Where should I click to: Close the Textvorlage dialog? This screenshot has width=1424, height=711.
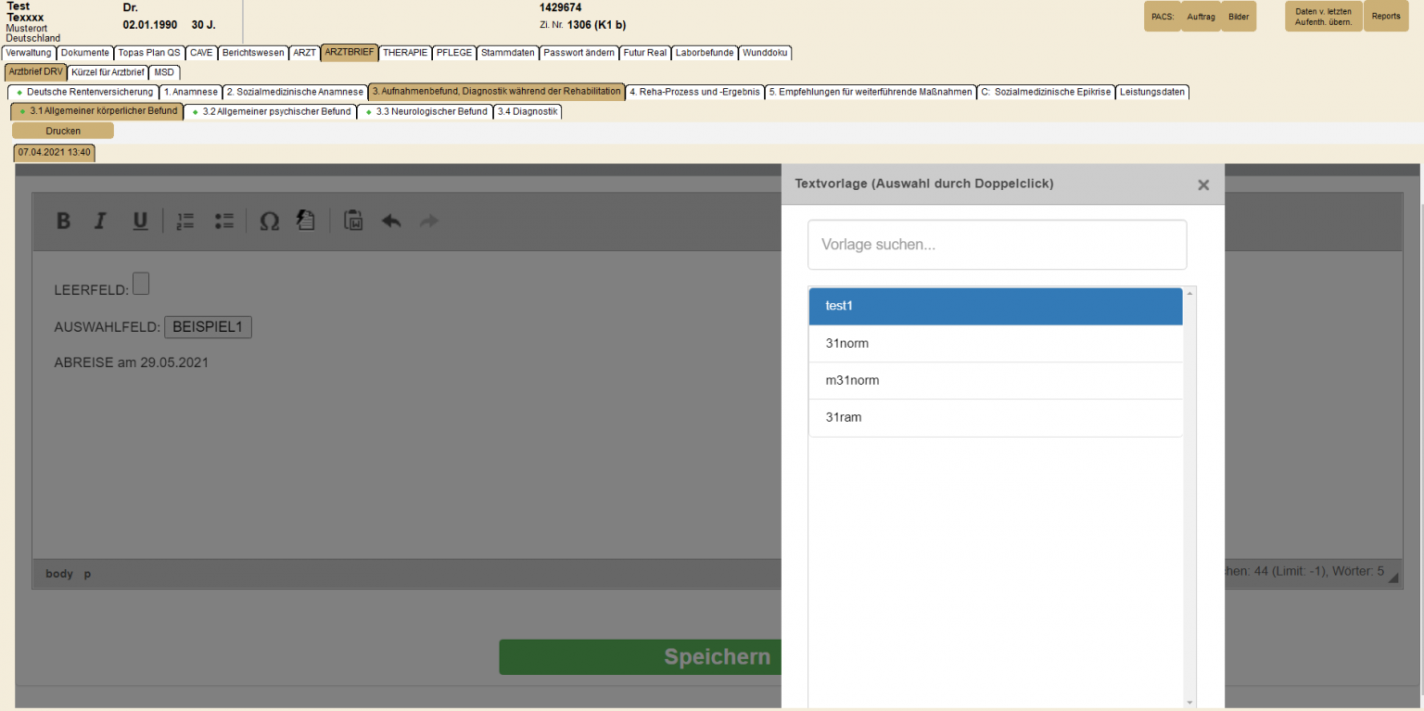(x=1203, y=184)
